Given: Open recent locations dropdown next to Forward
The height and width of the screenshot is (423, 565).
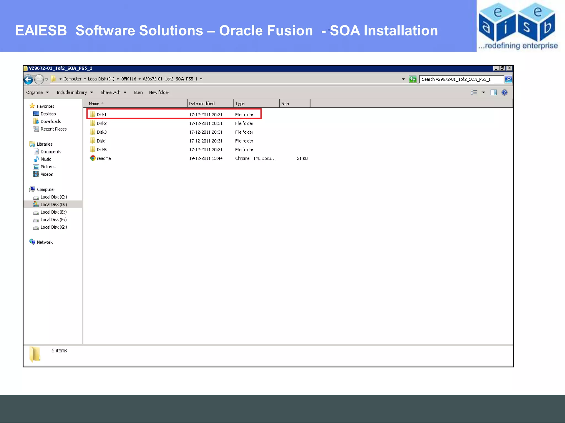Looking at the screenshot, I should click(46, 80).
